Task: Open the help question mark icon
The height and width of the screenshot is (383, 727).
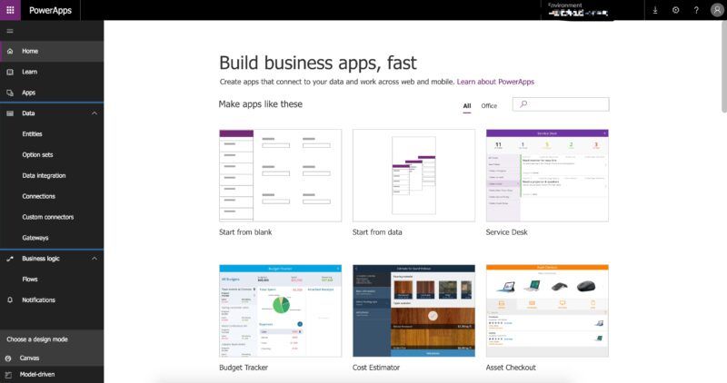Action: coord(696,10)
